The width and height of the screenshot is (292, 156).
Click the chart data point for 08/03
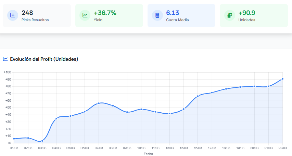point(113,106)
